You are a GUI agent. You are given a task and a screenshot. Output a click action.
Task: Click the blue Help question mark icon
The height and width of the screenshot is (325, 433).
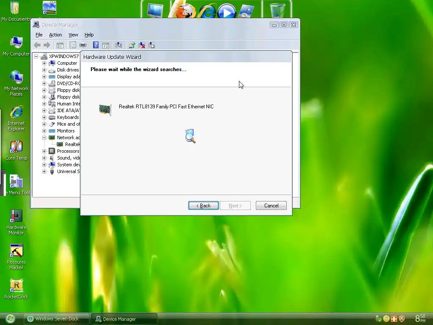[96, 45]
